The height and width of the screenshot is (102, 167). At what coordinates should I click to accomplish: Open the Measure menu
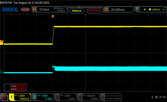point(77,11)
